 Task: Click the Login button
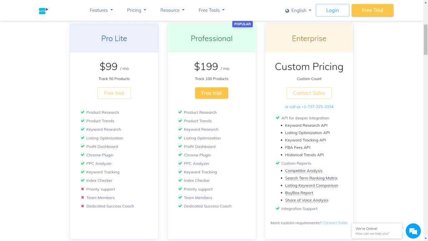point(332,10)
